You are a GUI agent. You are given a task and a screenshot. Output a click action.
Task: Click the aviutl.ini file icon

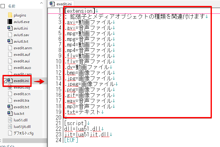coord(10,28)
